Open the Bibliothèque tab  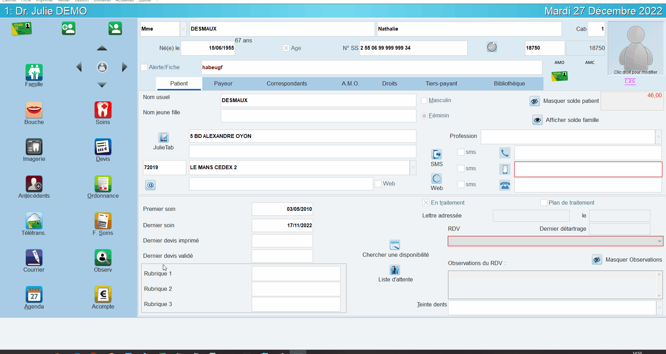coord(509,84)
